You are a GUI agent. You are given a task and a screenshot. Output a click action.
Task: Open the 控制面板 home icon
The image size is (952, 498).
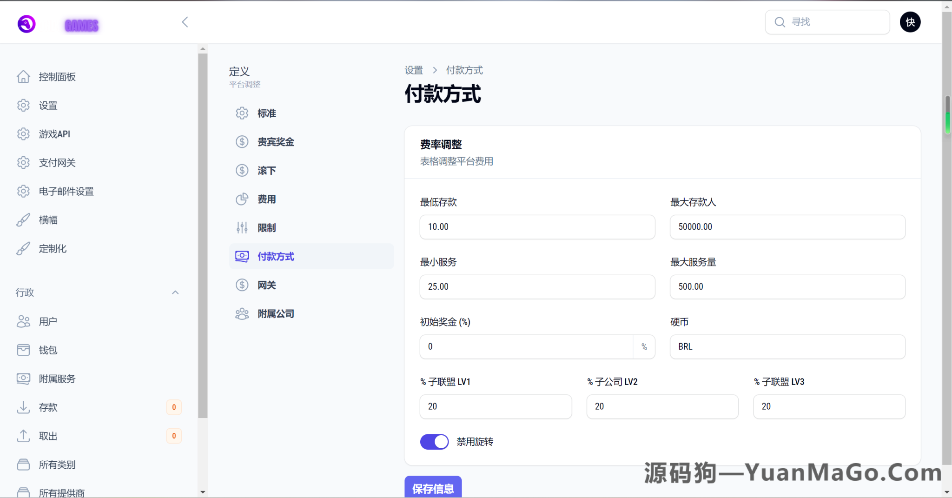(x=23, y=77)
